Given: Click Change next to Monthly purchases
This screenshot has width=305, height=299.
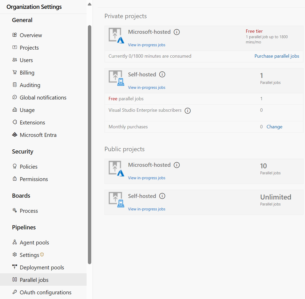Looking at the screenshot, I should [274, 127].
